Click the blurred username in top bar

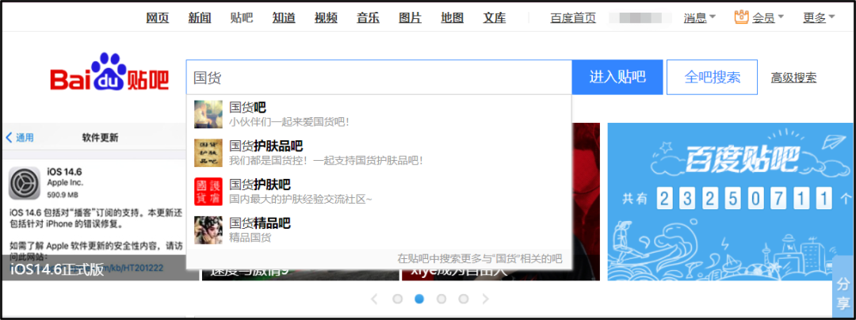coord(640,18)
